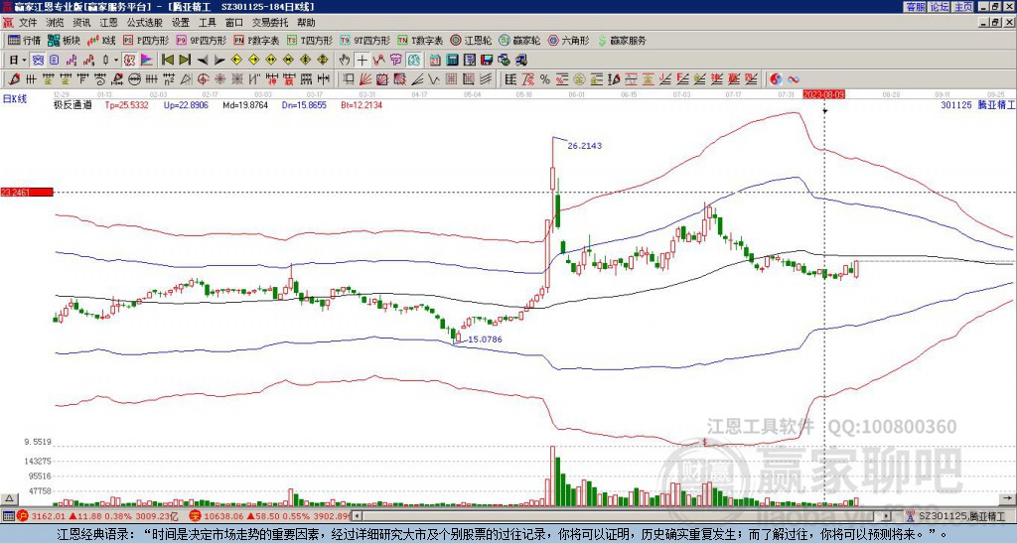
Task: Open the 设置 menu
Action: pyautogui.click(x=181, y=23)
